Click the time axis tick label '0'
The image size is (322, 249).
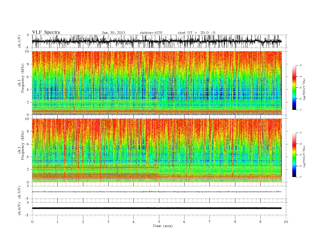pyautogui.click(x=32, y=222)
